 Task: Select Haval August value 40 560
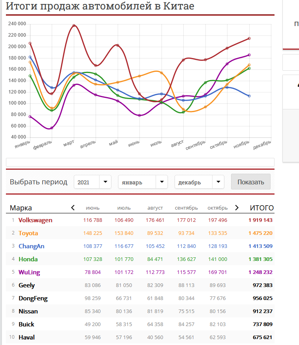point(155,337)
